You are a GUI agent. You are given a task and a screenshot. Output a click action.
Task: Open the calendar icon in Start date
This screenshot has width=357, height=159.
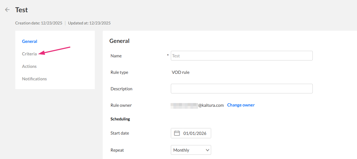click(177, 133)
